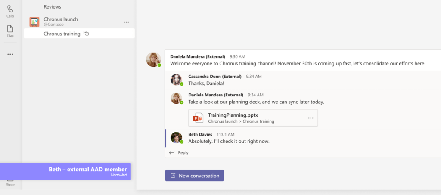Open more options for TrainingPlanning.pptx
This screenshot has height=195, width=441.
tap(311, 118)
